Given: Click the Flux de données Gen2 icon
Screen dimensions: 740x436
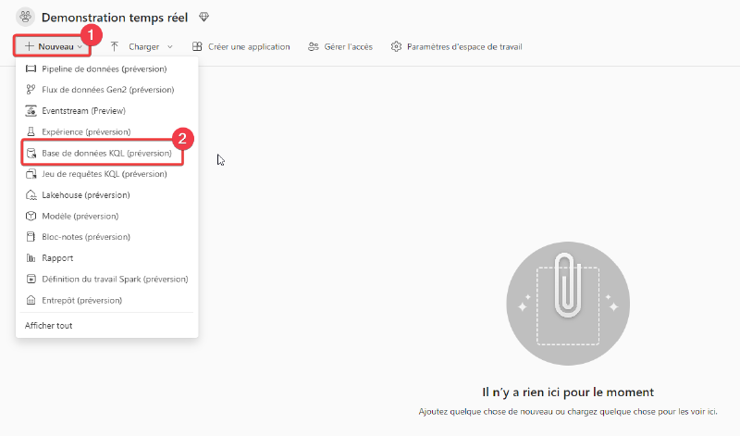Looking at the screenshot, I should click(31, 90).
